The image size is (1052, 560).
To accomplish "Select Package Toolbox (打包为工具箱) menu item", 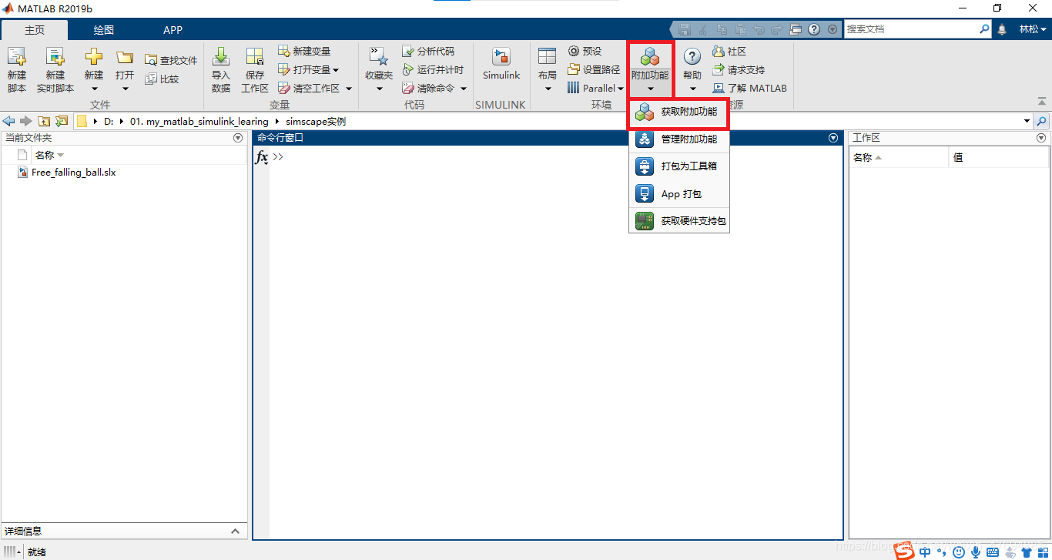I will [678, 166].
